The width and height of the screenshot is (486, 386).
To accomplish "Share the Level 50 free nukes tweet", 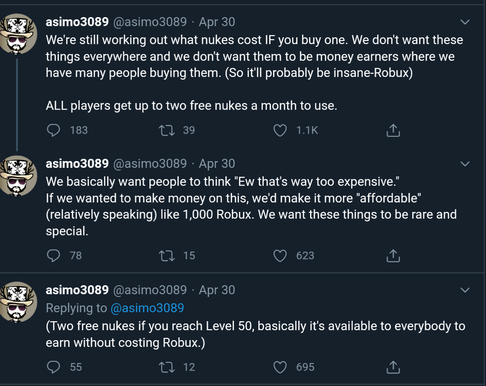I will 393,367.
